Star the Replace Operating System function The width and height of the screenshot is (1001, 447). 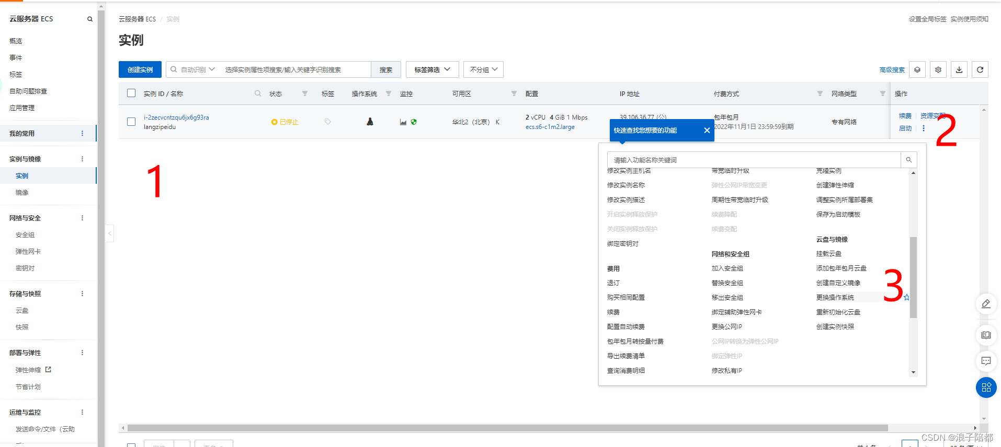click(x=906, y=298)
